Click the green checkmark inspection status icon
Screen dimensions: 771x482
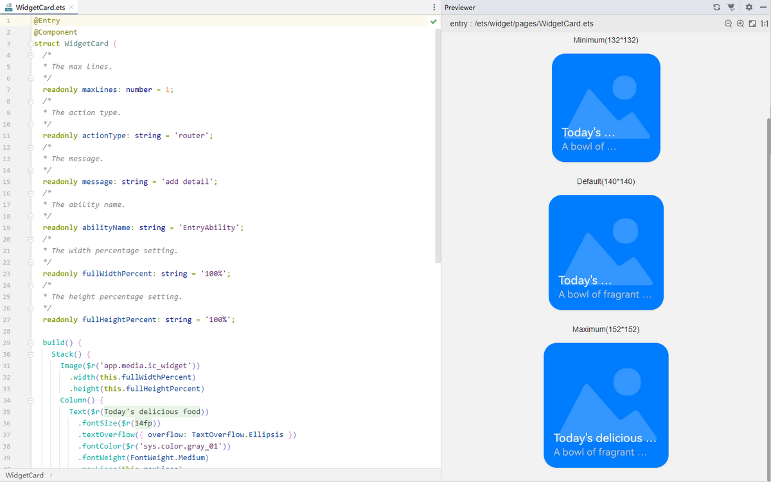tap(434, 21)
